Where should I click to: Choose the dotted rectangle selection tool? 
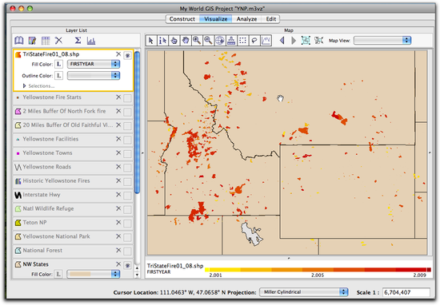pyautogui.click(x=242, y=41)
